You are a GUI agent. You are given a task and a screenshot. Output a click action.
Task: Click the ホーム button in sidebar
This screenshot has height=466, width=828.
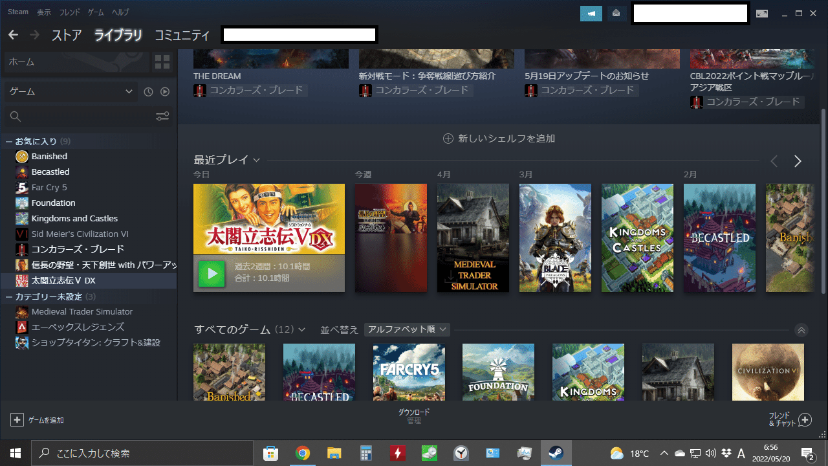(x=76, y=62)
